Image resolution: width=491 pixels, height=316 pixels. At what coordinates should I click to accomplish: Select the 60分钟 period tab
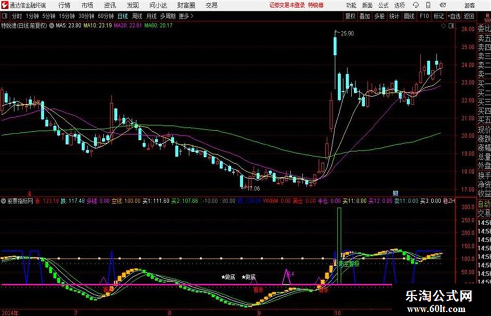tap(105, 16)
